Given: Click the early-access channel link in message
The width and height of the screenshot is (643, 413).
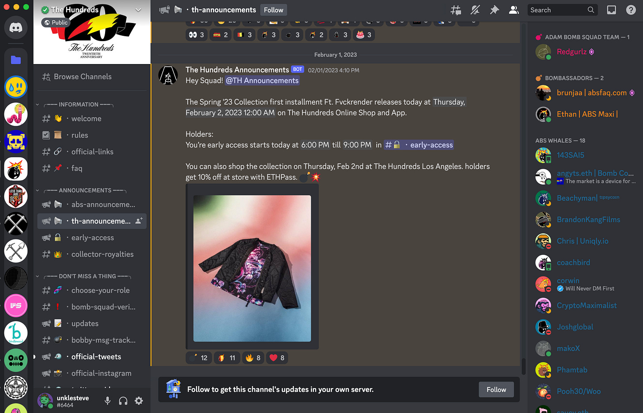Looking at the screenshot, I should (419, 145).
